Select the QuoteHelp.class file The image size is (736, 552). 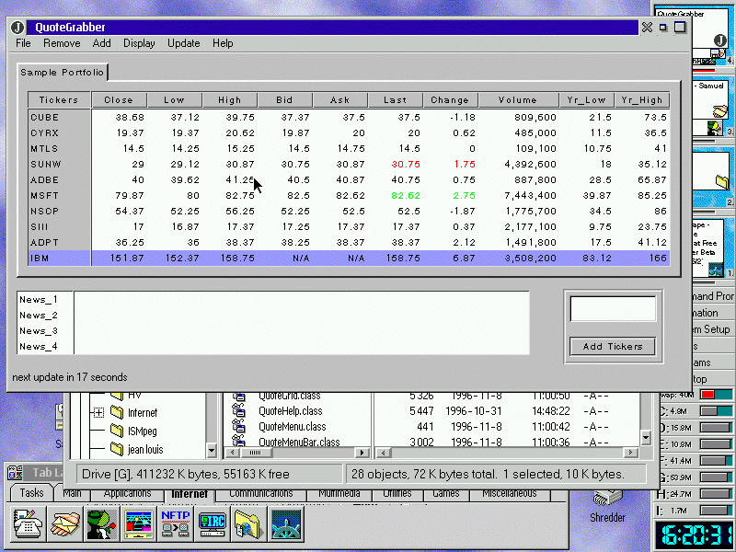[290, 411]
